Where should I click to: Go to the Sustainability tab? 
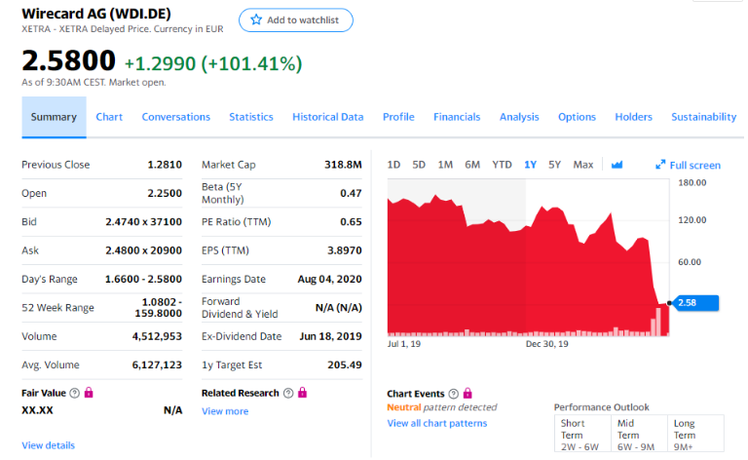703,117
